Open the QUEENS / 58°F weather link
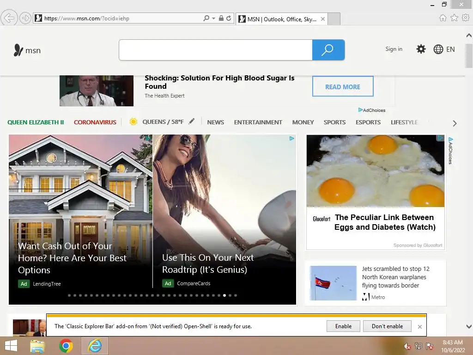The height and width of the screenshot is (355, 473). pos(163,122)
